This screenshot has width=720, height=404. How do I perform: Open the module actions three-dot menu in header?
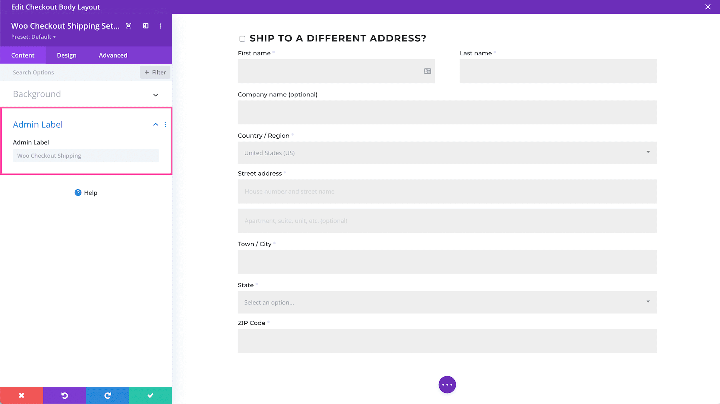click(x=160, y=26)
